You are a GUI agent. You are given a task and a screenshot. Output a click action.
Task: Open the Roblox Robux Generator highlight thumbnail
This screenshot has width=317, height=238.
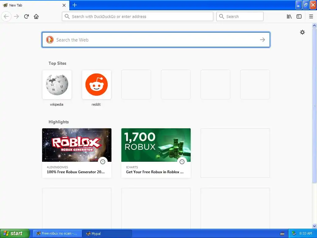pyautogui.click(x=77, y=145)
